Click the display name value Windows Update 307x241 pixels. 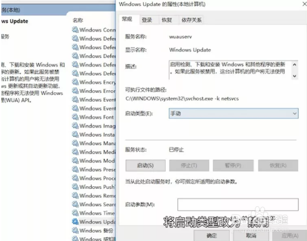click(x=190, y=50)
